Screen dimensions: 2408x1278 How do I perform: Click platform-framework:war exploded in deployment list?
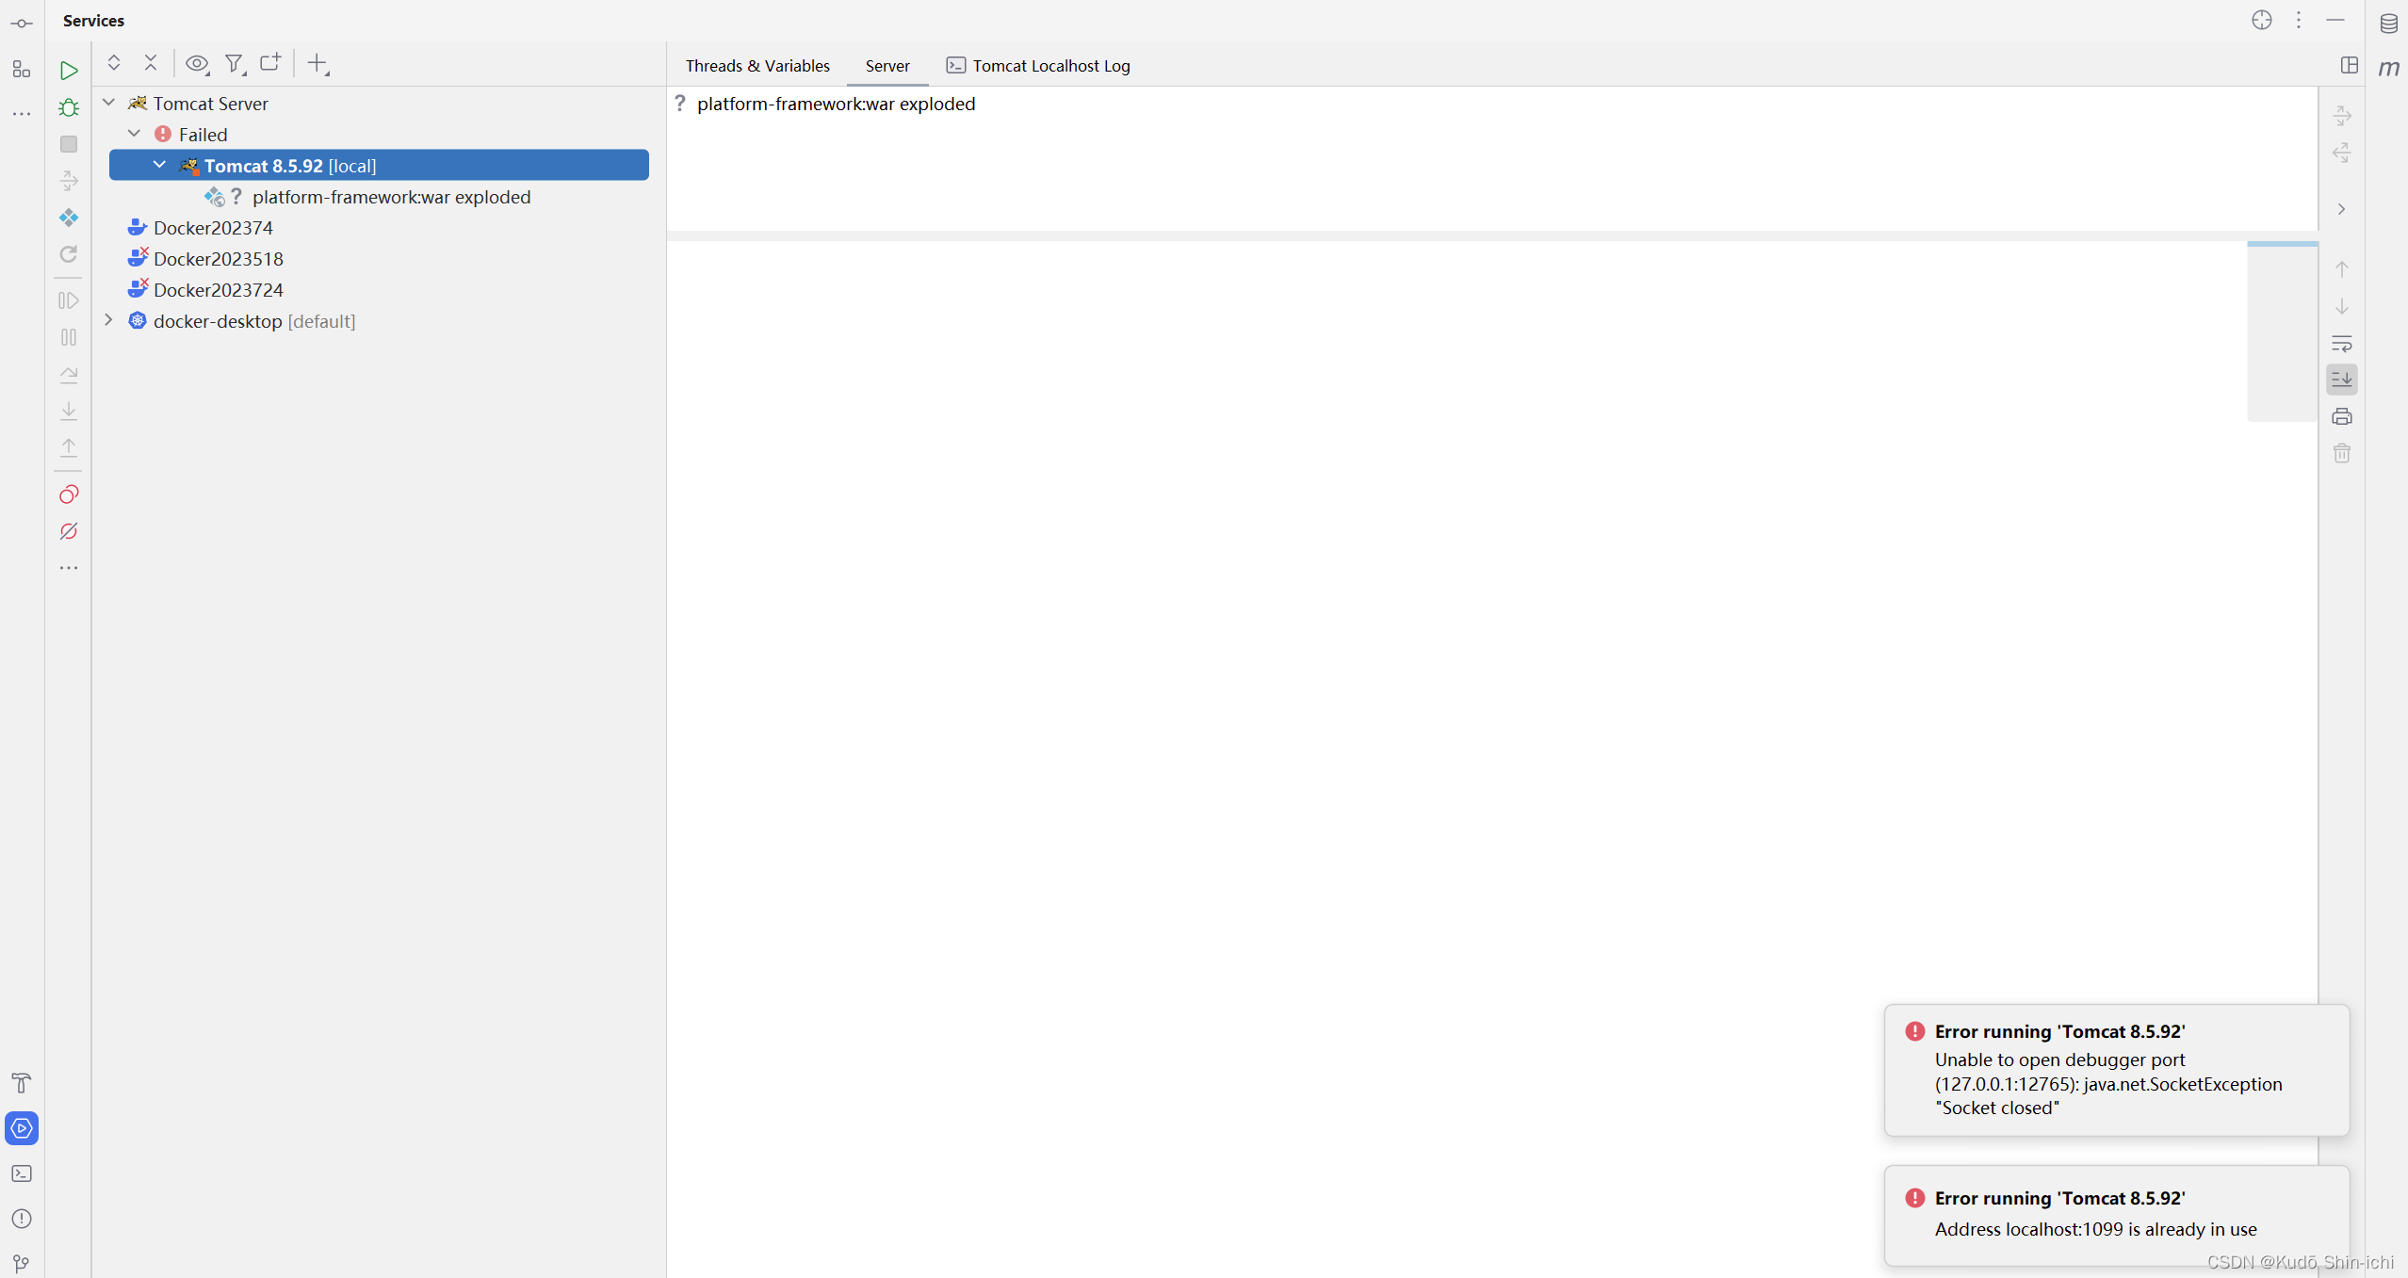[836, 104]
